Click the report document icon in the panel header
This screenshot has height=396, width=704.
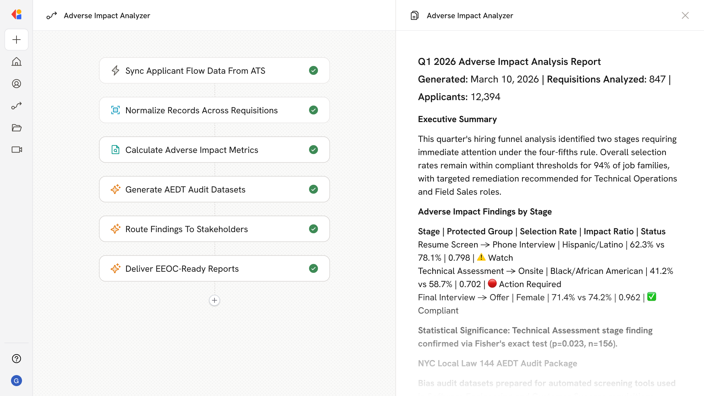coord(415,15)
